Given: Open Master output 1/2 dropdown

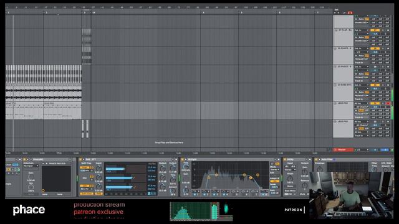Looking at the screenshot, I should tap(362, 150).
